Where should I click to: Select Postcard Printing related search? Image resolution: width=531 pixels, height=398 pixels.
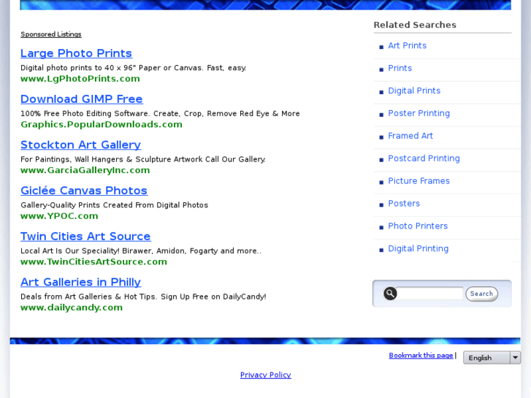point(424,158)
